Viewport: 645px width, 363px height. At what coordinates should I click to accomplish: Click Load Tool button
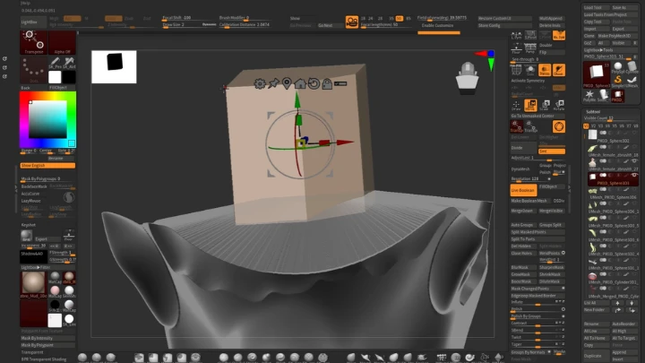(x=596, y=7)
